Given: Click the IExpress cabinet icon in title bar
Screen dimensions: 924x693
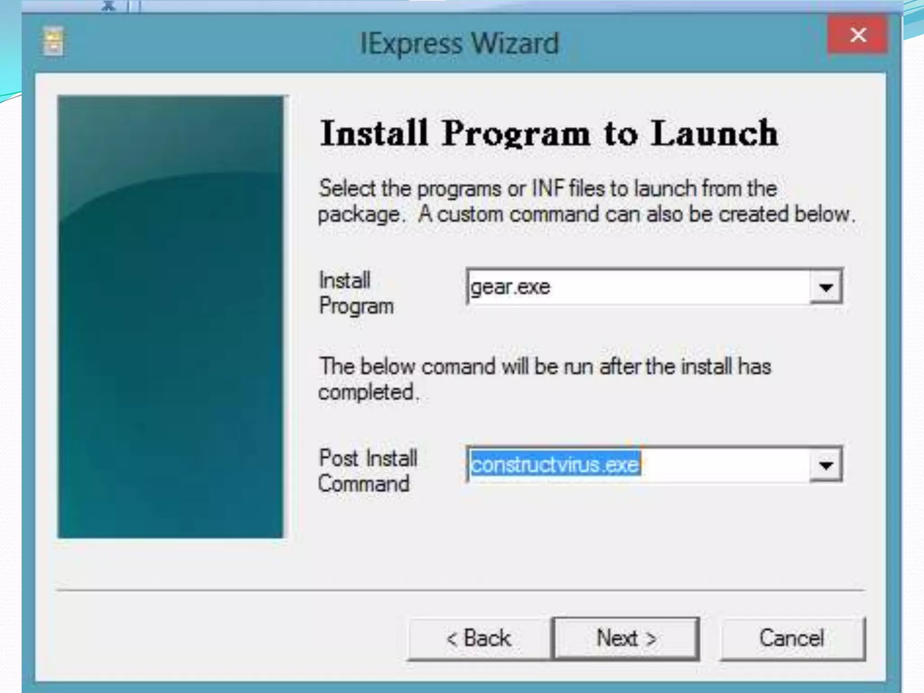Looking at the screenshot, I should (x=54, y=42).
